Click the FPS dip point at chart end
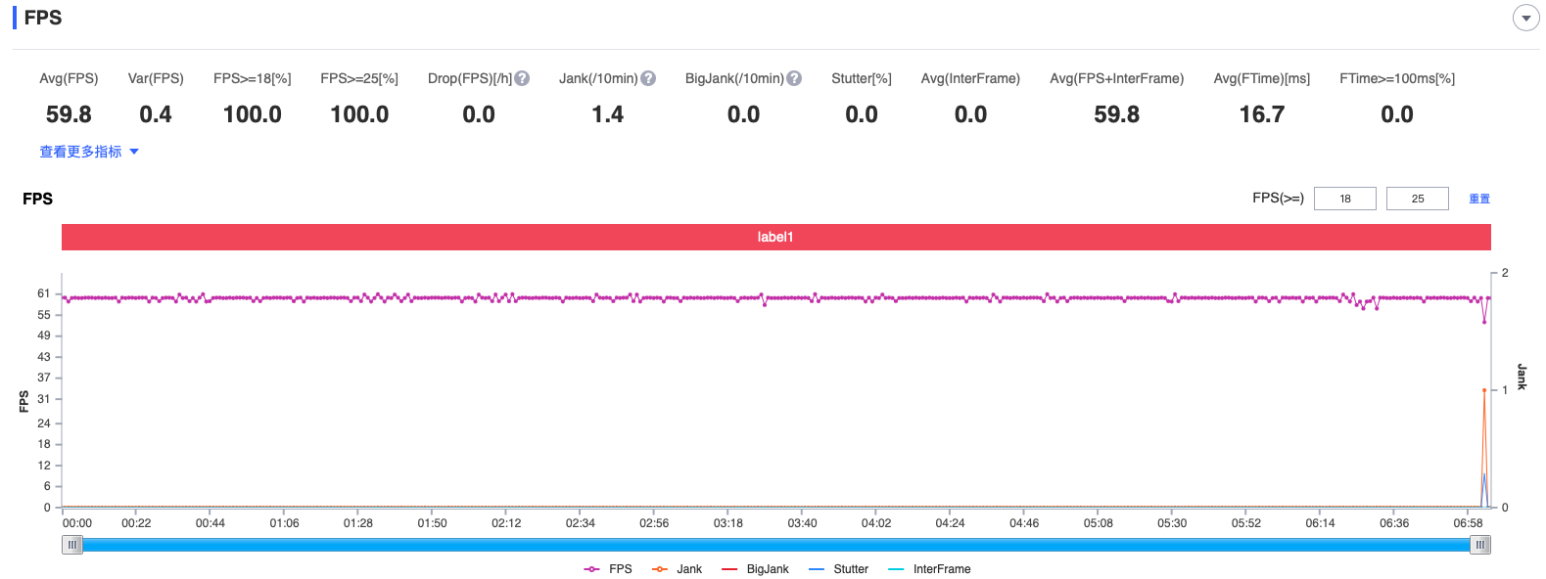 (x=1484, y=322)
